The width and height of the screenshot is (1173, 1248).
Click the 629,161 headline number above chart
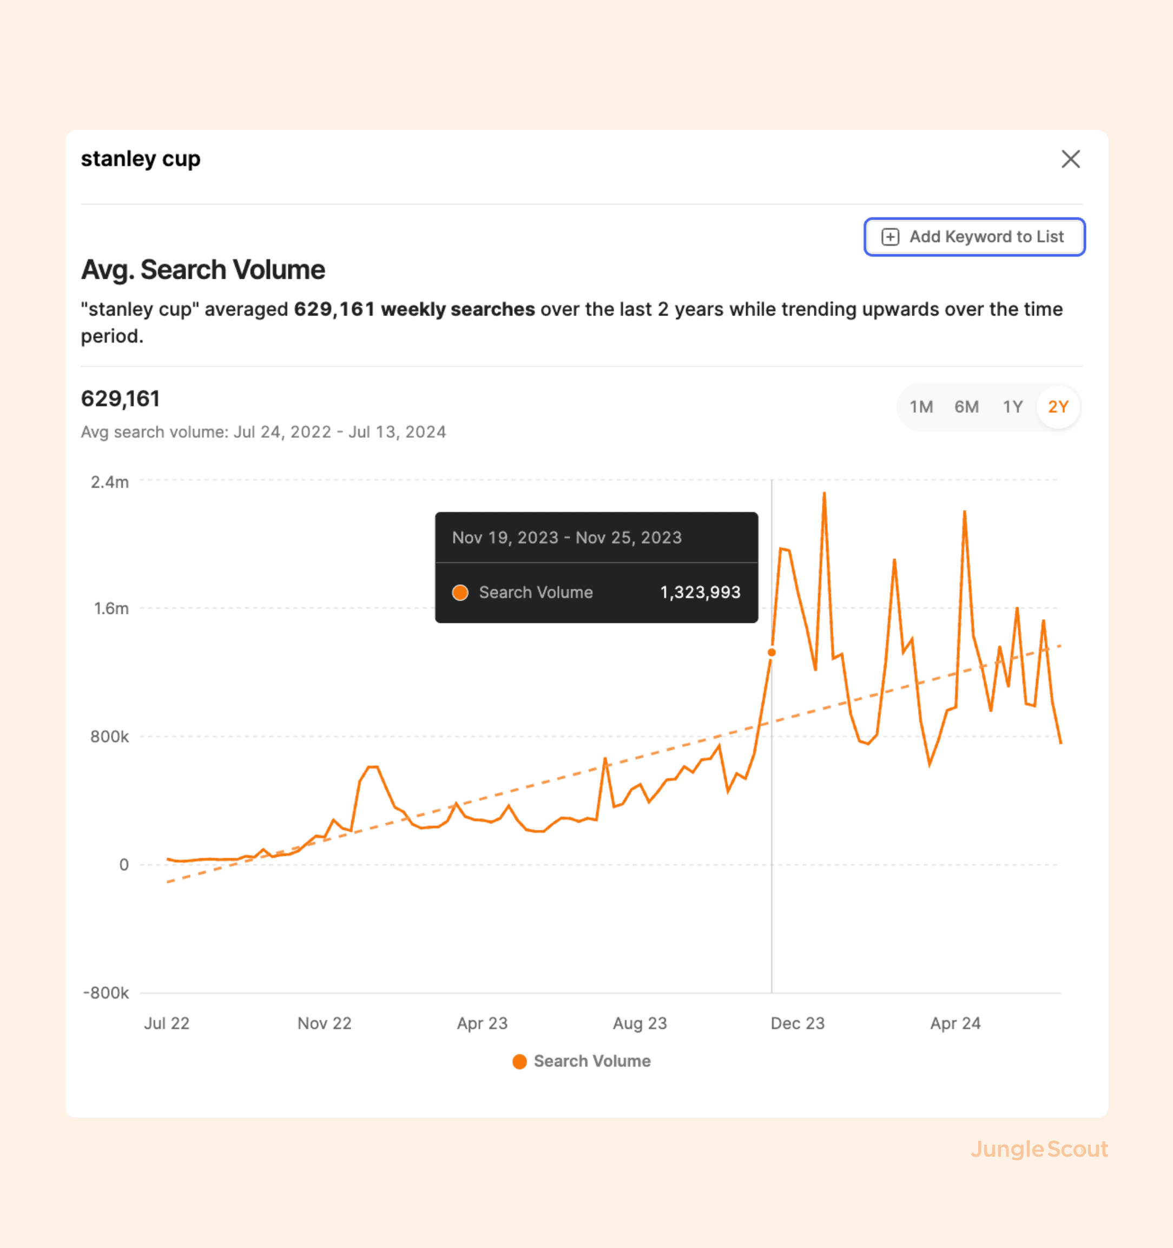tap(121, 399)
